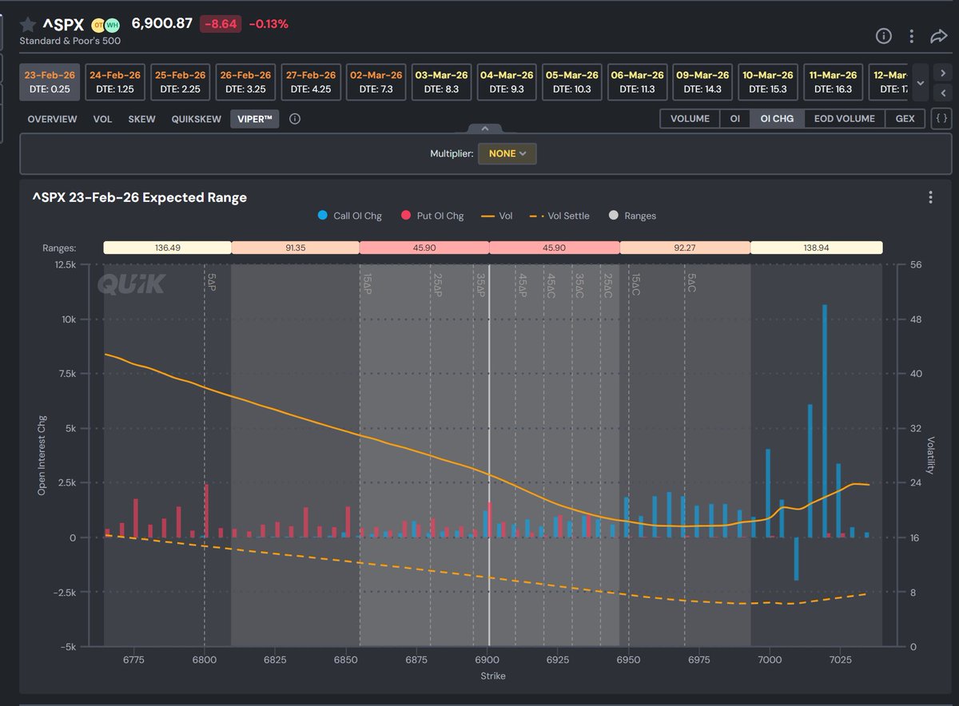The height and width of the screenshot is (706, 959).
Task: Click the -0.13% percent change
Action: [269, 24]
